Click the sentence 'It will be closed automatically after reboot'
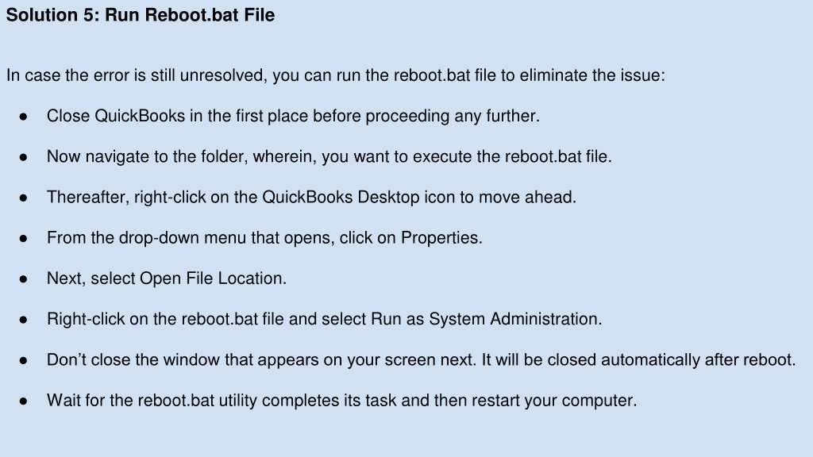 click(638, 360)
